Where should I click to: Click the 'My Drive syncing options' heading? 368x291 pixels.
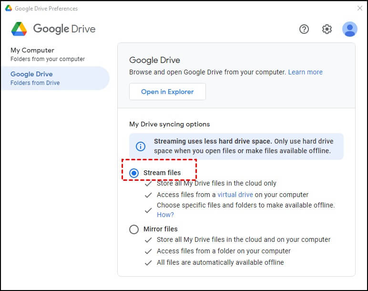(x=169, y=124)
